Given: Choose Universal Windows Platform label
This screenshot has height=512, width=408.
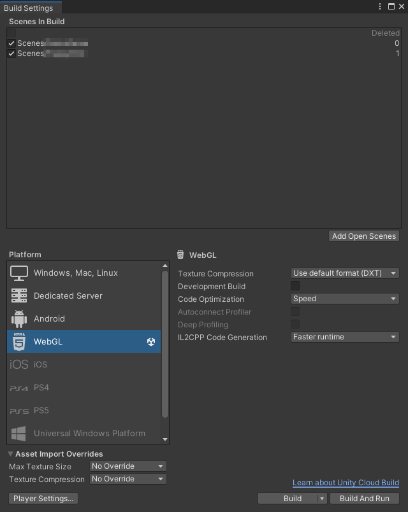Looking at the screenshot, I should tap(90, 433).
